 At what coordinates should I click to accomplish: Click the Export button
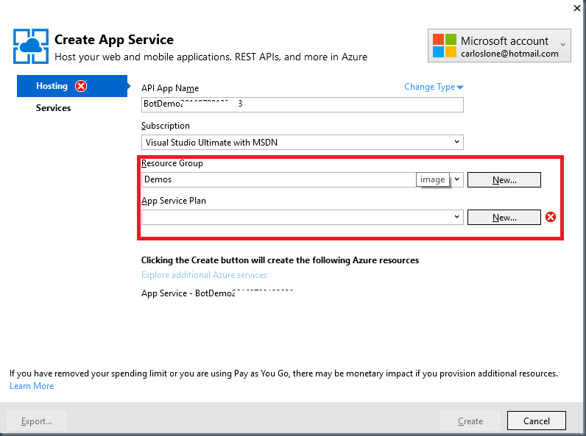click(x=37, y=421)
